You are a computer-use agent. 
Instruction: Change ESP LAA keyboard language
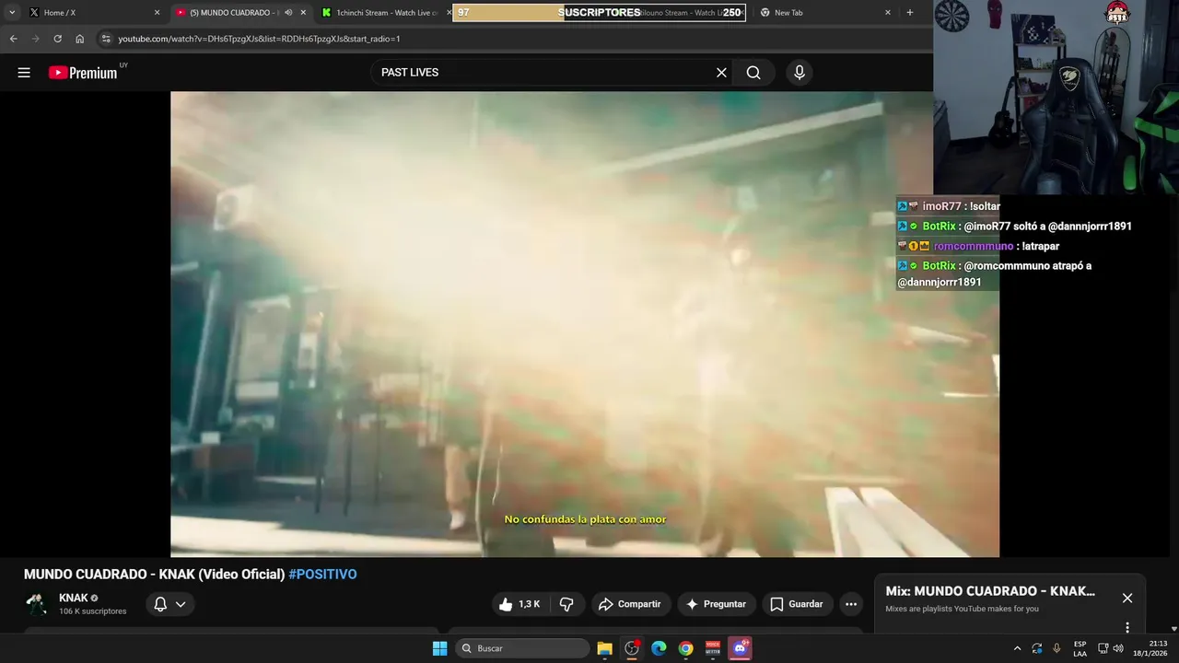pyautogui.click(x=1080, y=648)
